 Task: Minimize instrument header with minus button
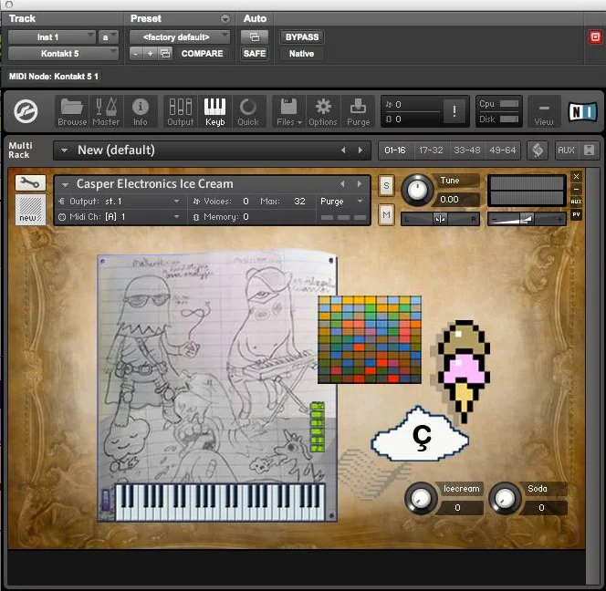[x=576, y=190]
